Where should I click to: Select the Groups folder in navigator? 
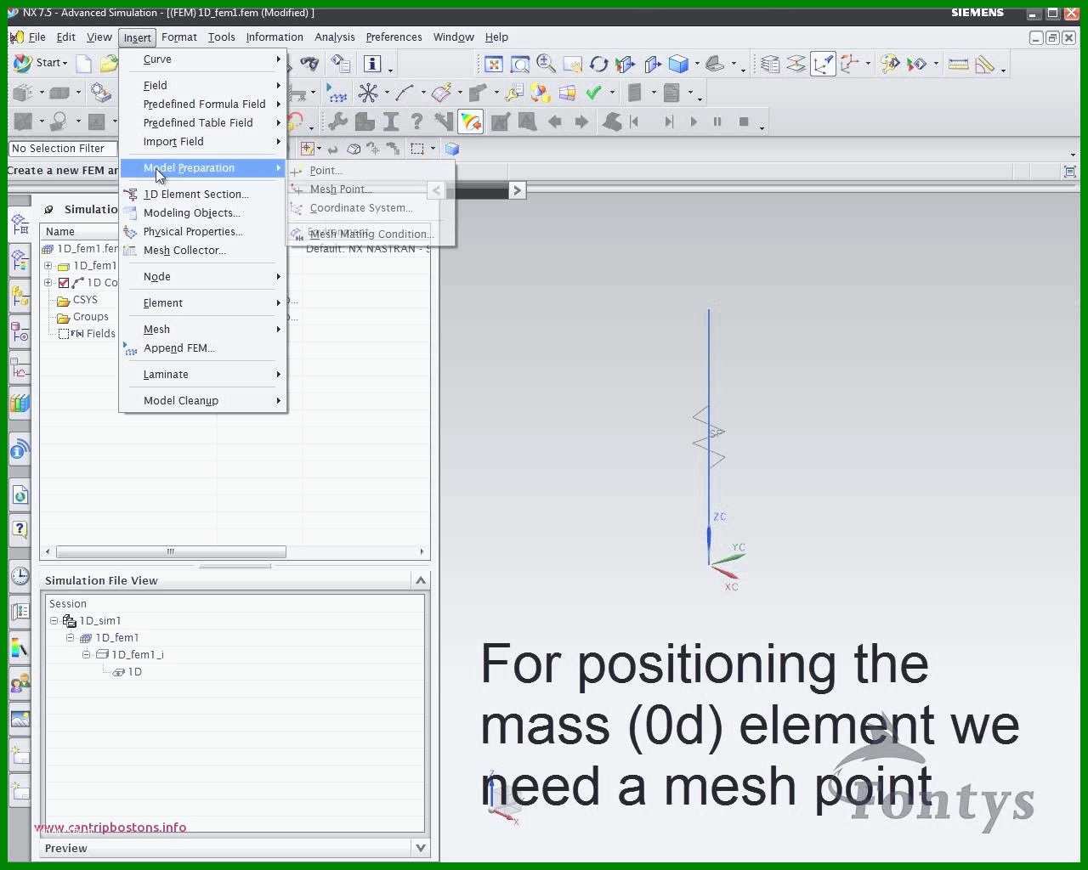click(x=82, y=317)
